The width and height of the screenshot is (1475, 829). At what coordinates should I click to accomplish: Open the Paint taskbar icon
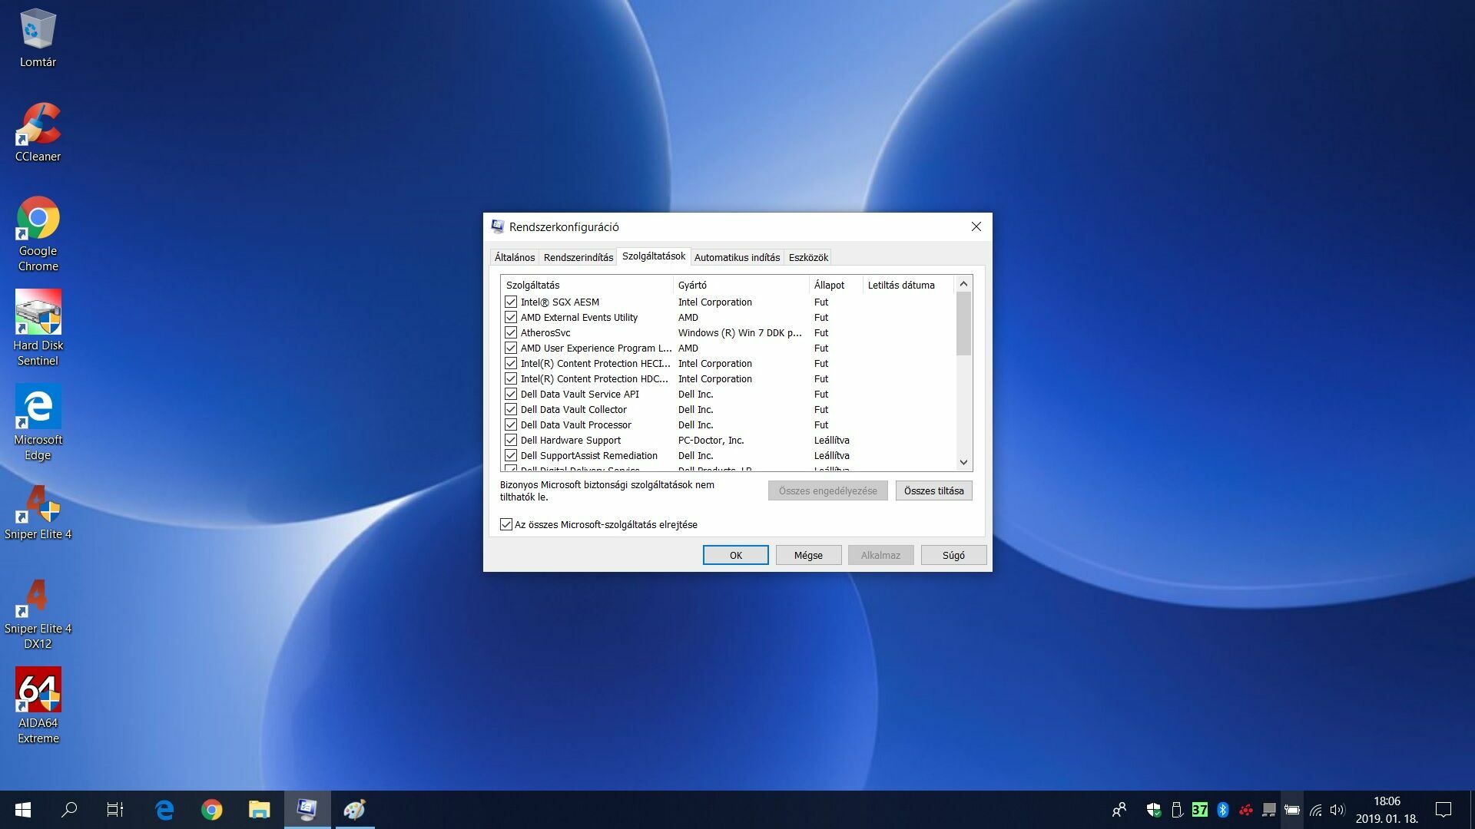pyautogui.click(x=354, y=810)
